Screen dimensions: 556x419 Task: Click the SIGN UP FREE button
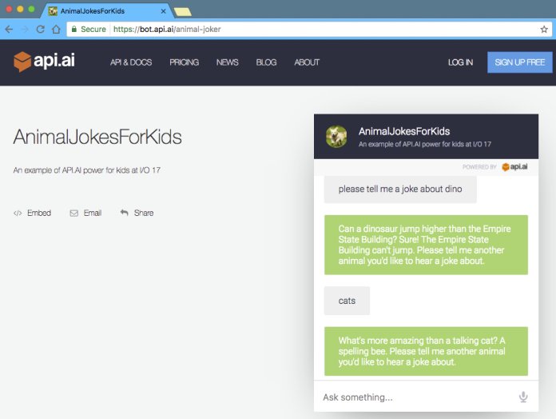(519, 62)
